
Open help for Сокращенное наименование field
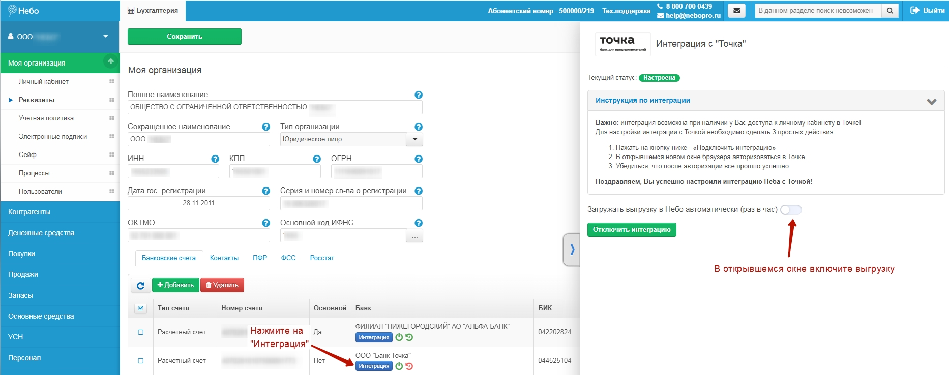coord(266,127)
